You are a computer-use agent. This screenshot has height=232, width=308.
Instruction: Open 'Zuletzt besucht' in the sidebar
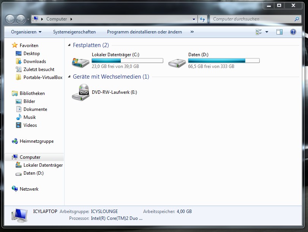click(39, 69)
